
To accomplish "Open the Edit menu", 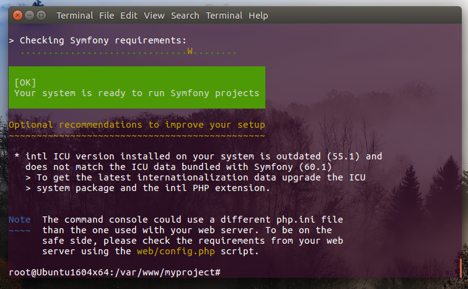I will [129, 16].
